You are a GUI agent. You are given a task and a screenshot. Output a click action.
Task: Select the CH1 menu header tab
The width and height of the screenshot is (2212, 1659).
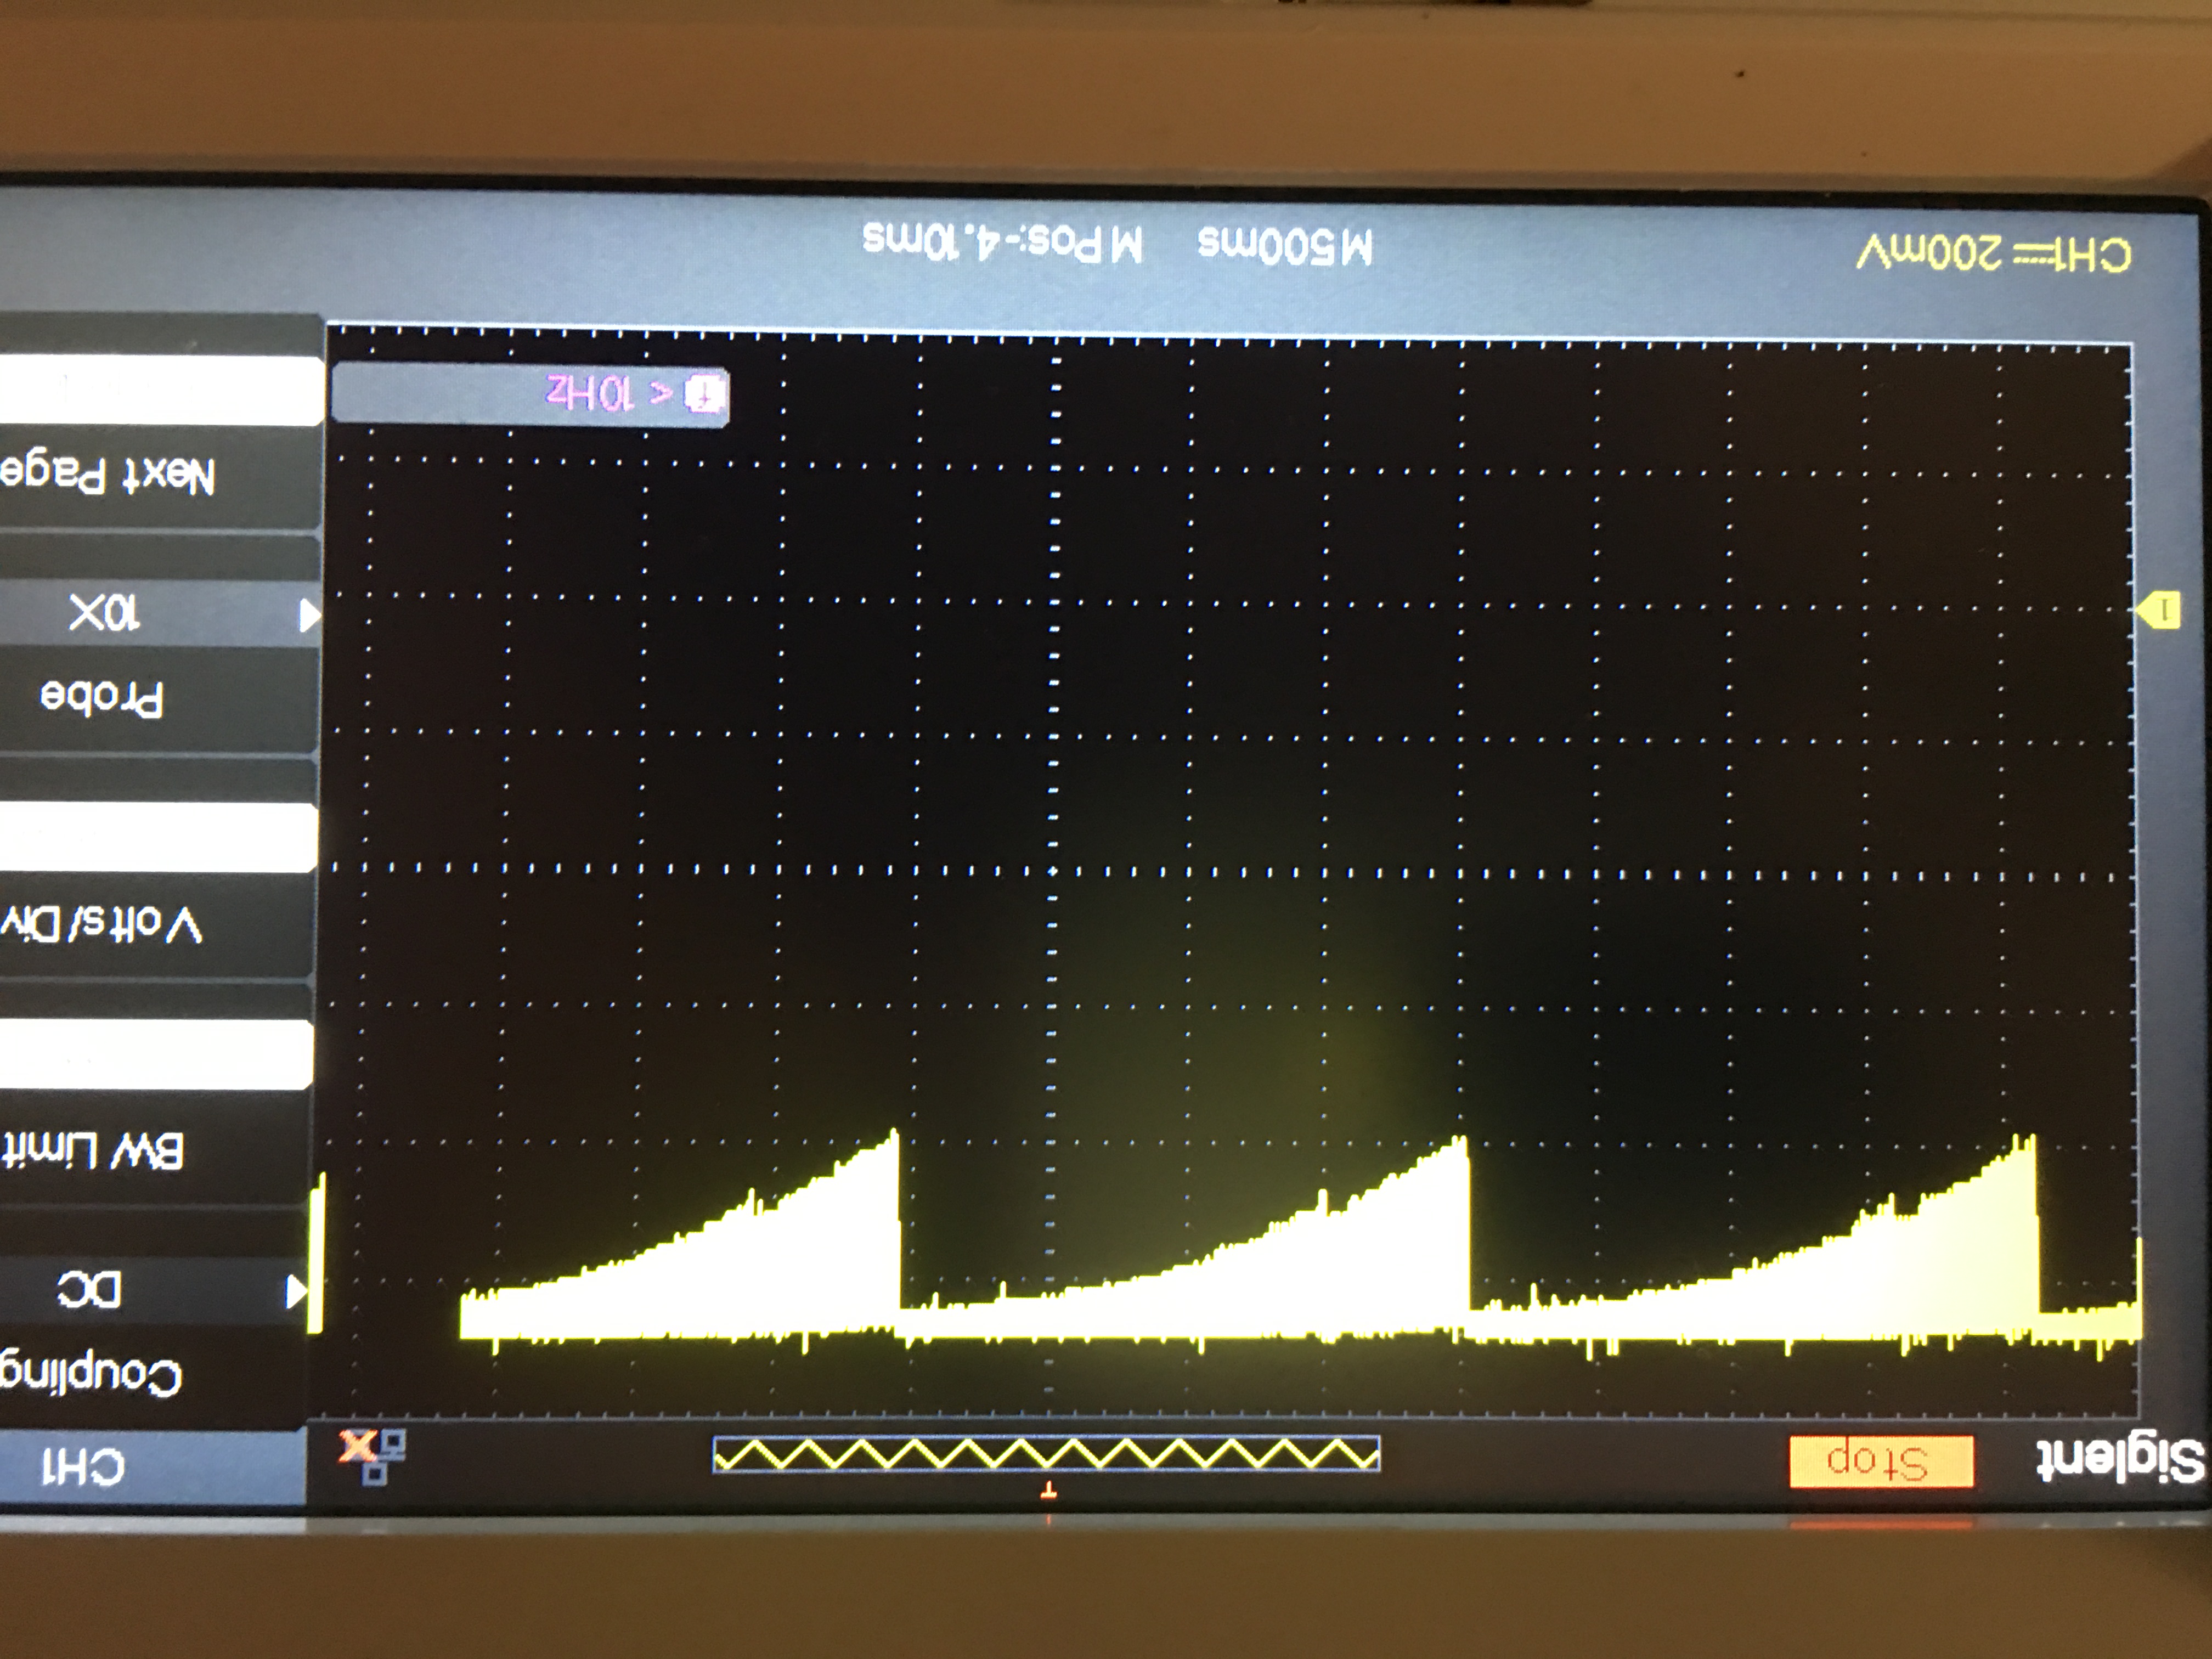coord(85,1467)
